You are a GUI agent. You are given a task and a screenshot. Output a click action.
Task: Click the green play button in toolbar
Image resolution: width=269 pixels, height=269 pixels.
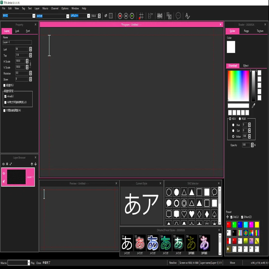pos(132,16)
